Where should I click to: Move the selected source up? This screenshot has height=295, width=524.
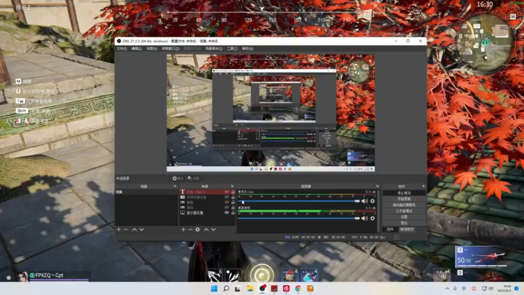pyautogui.click(x=206, y=229)
